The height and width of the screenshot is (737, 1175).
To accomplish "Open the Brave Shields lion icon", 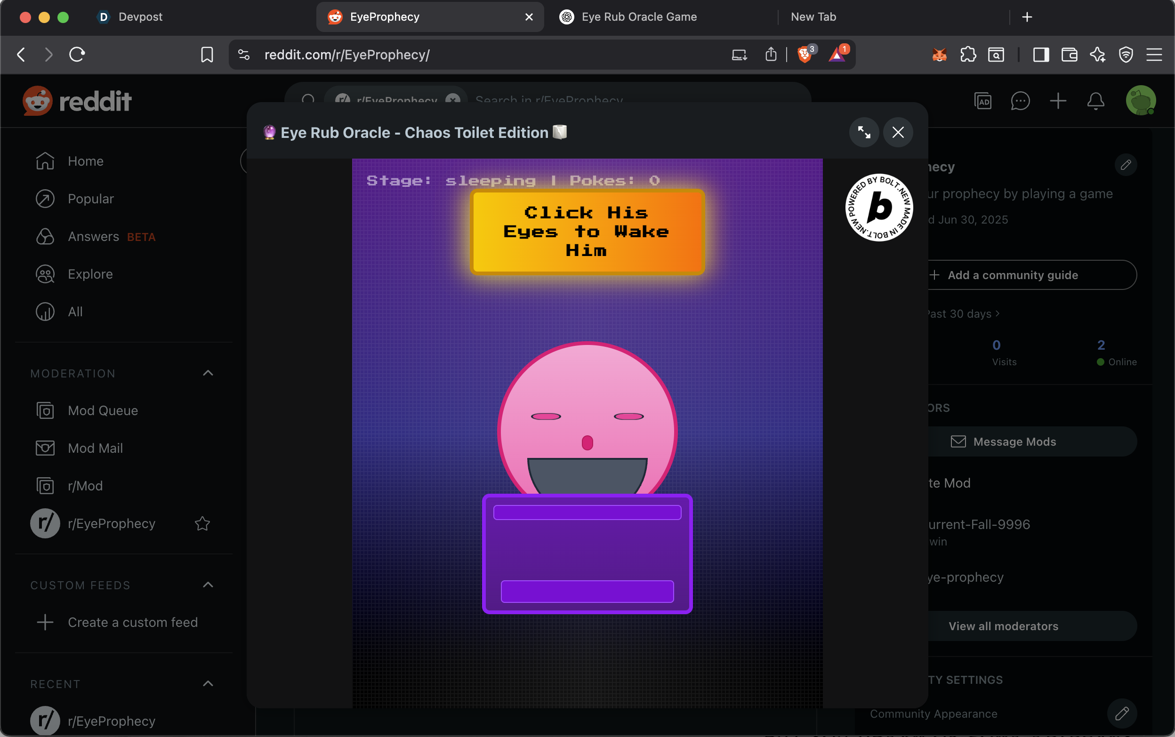I will click(x=805, y=55).
